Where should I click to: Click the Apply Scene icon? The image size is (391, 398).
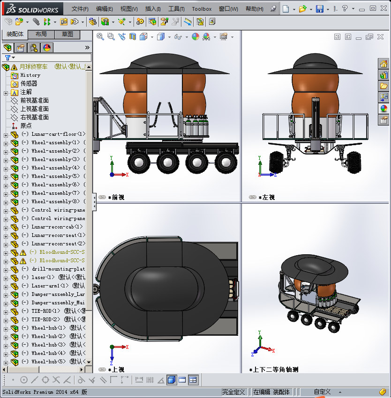pyautogui.click(x=206, y=37)
